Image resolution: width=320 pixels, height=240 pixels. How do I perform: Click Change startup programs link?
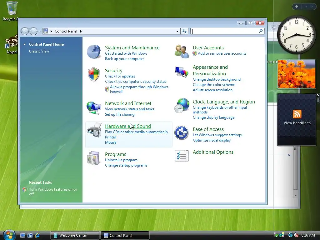point(126,166)
